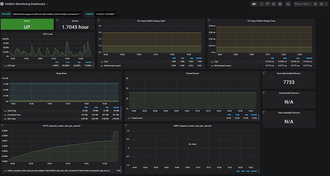330x176 pixels.
Task: Click the Thread Count legend scrollbar
Action: [258, 117]
